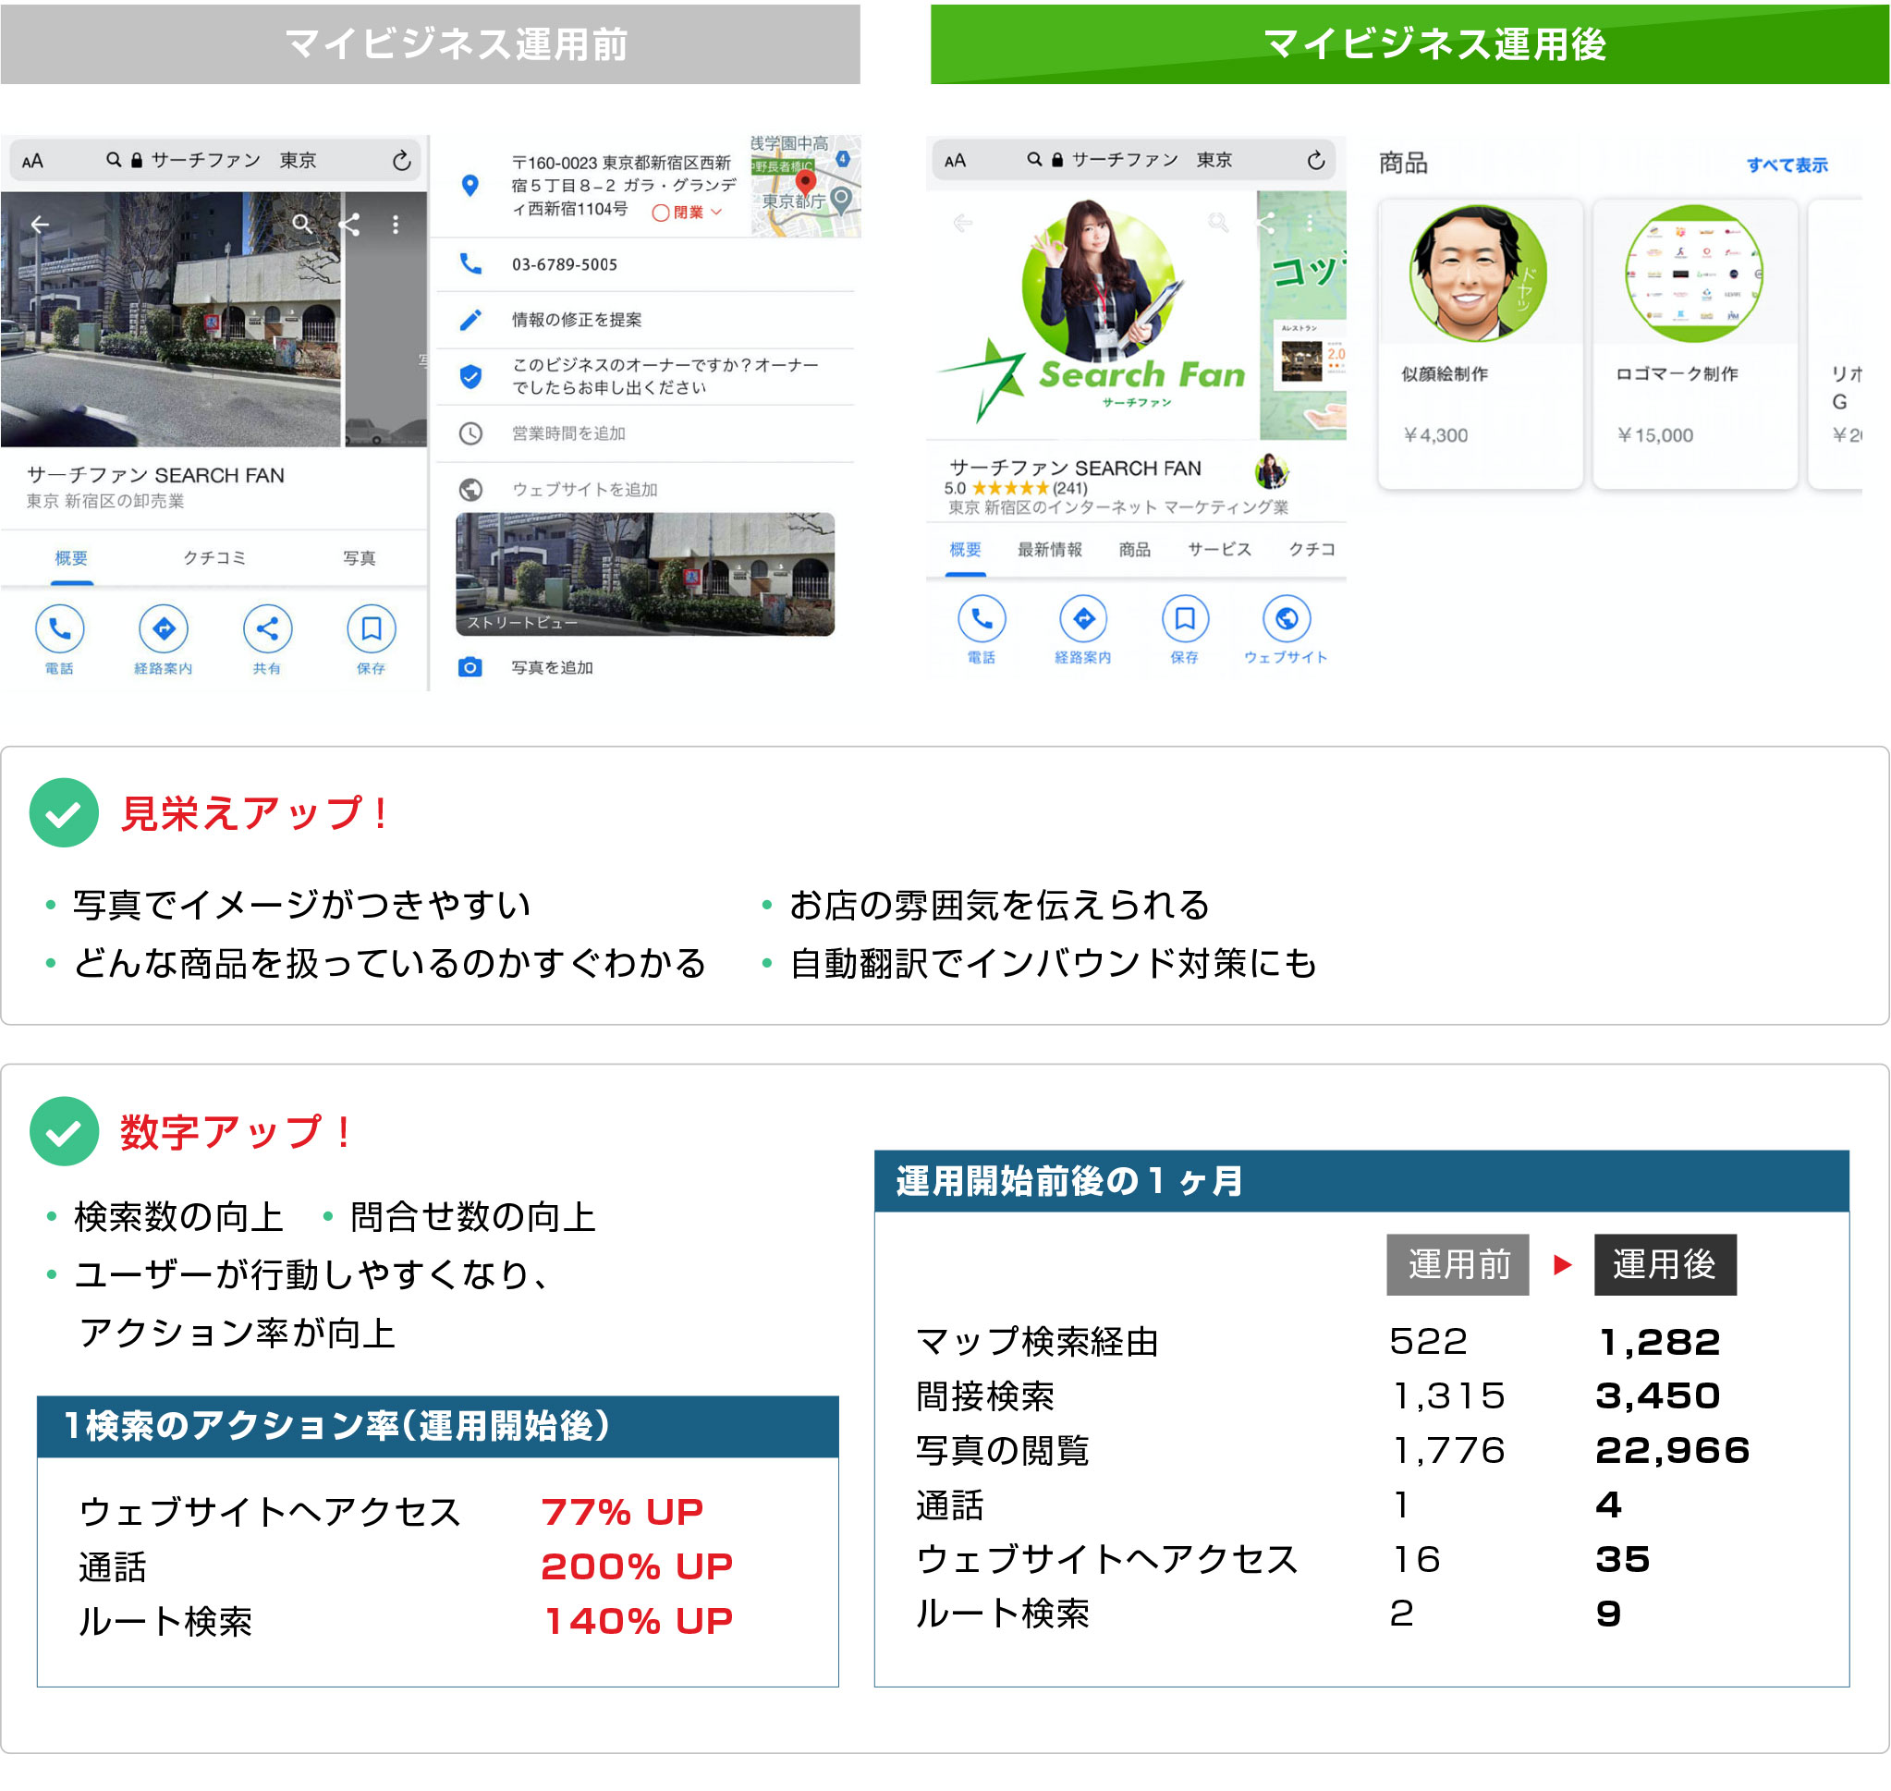The width and height of the screenshot is (1891, 1791).
Task: Select the サービス tab in the after panel
Action: point(1219,549)
